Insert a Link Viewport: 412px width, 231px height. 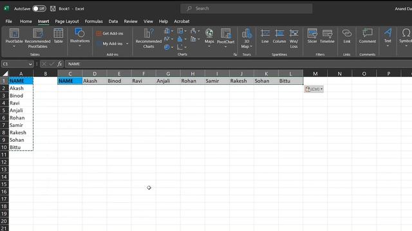(347, 36)
